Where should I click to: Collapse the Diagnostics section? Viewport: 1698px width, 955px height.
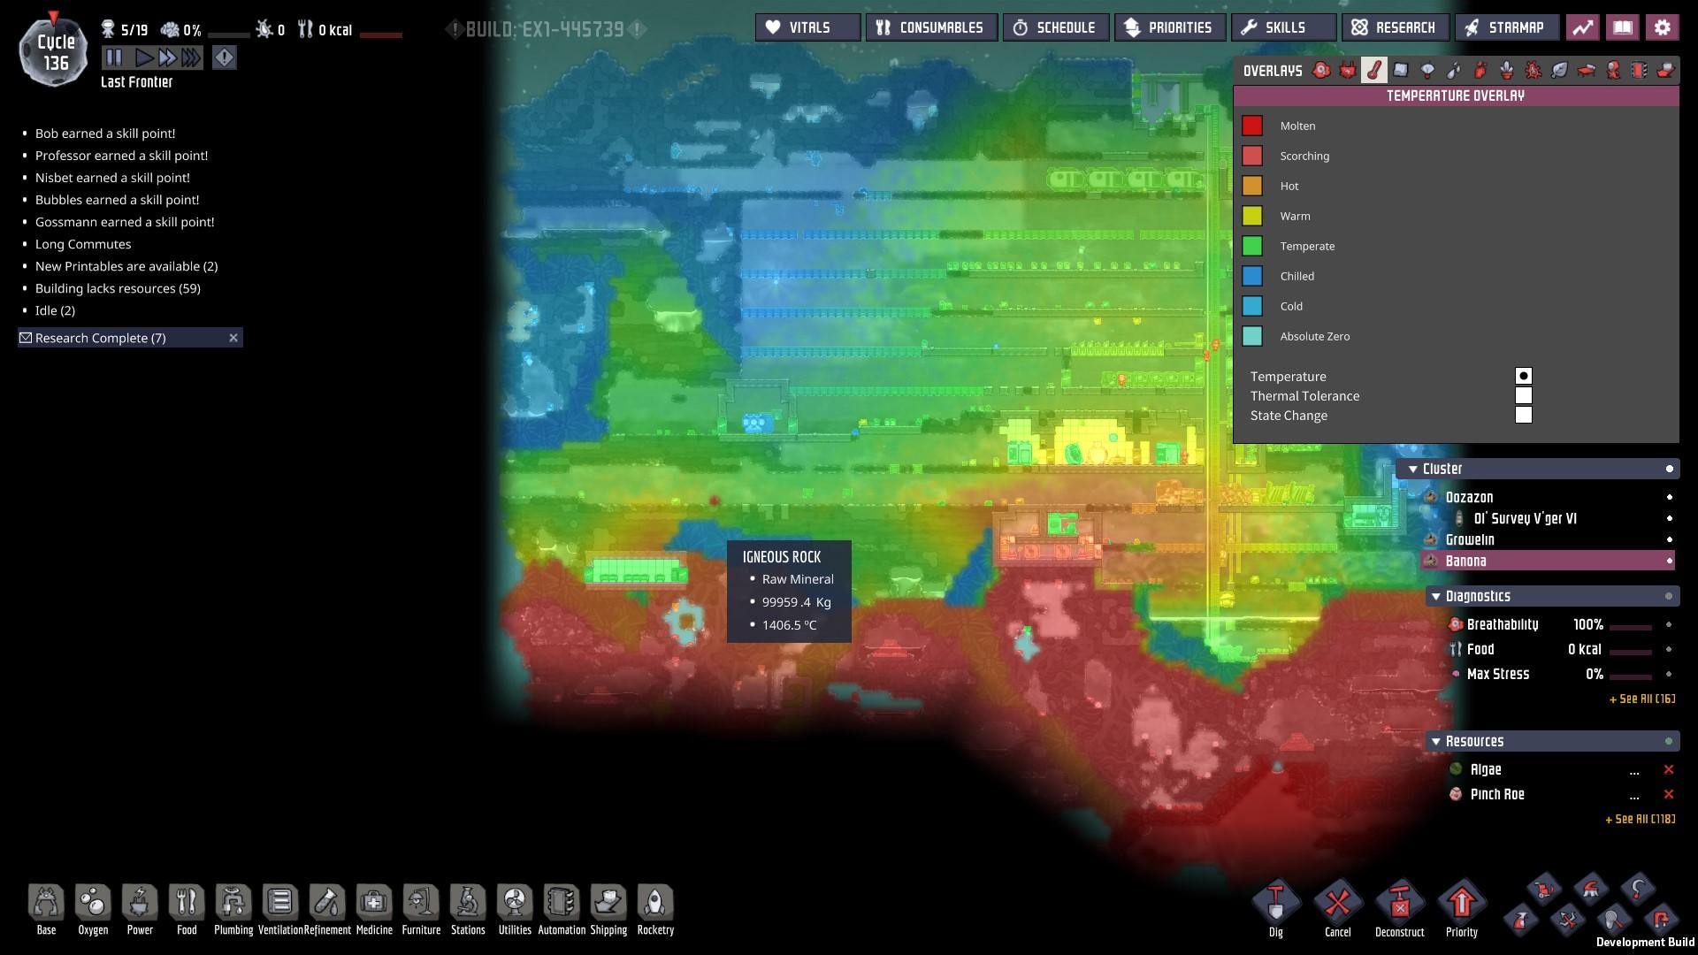(1436, 597)
